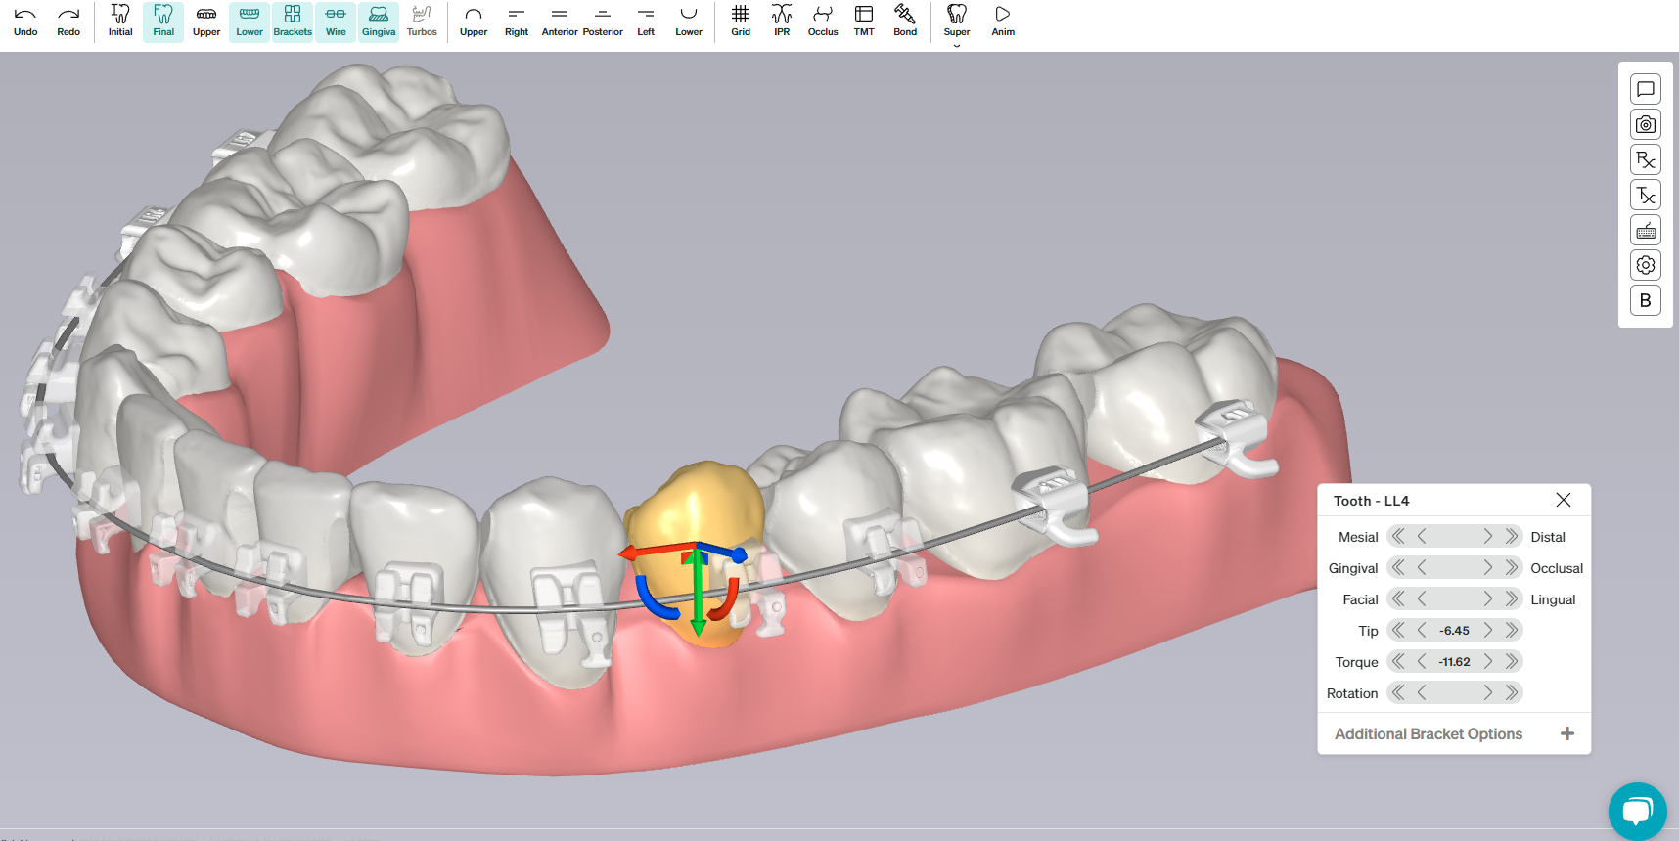Decrease Torque by large step
The image size is (1679, 841).
click(x=1398, y=661)
